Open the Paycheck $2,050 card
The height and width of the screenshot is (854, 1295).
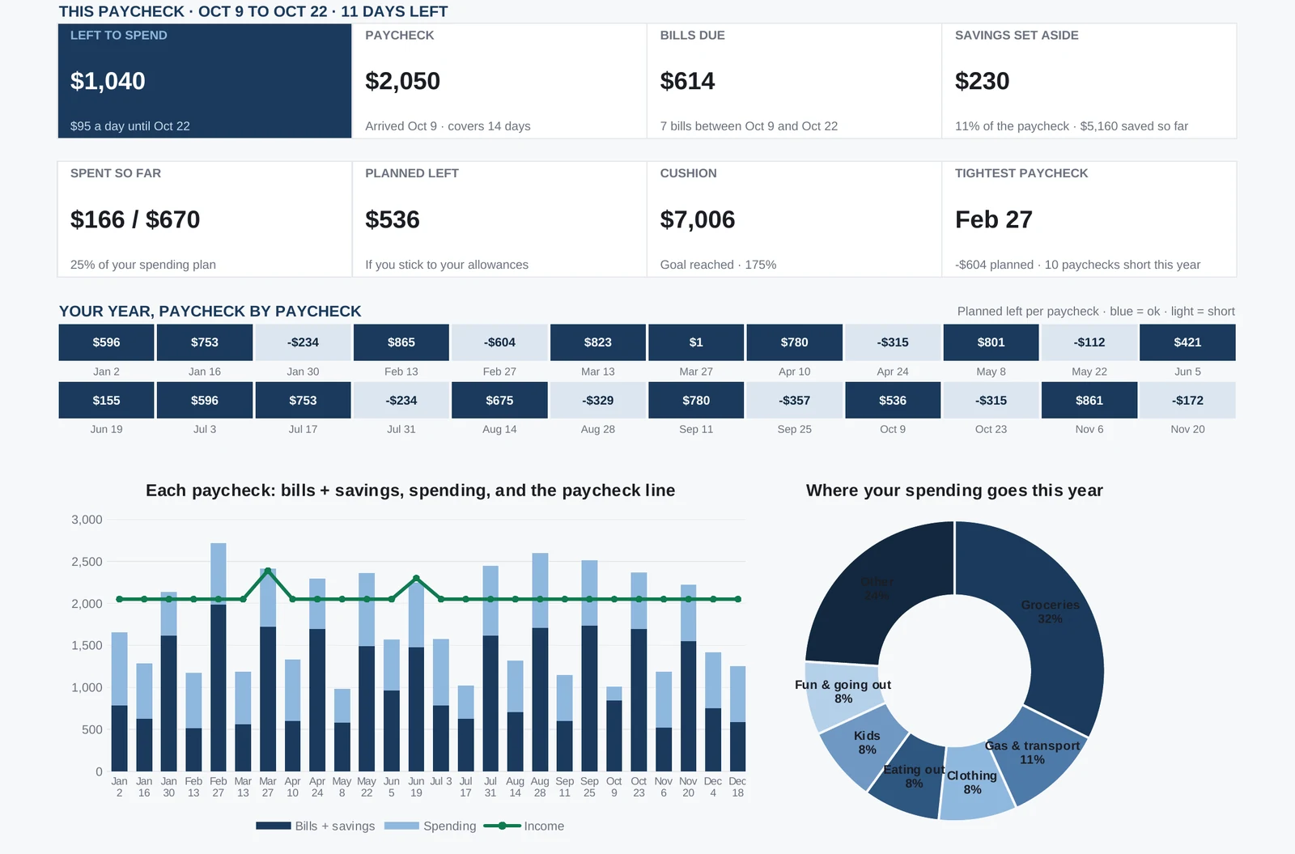coord(499,81)
